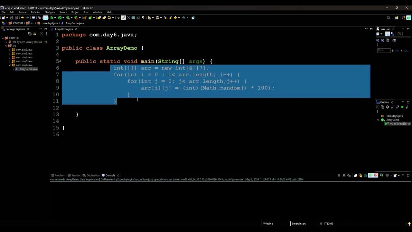The width and height of the screenshot is (412, 232).
Task: Switch to the Declaration tab
Action: click(91, 175)
